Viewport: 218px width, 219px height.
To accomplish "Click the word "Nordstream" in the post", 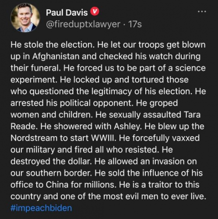I will (x=34, y=138).
